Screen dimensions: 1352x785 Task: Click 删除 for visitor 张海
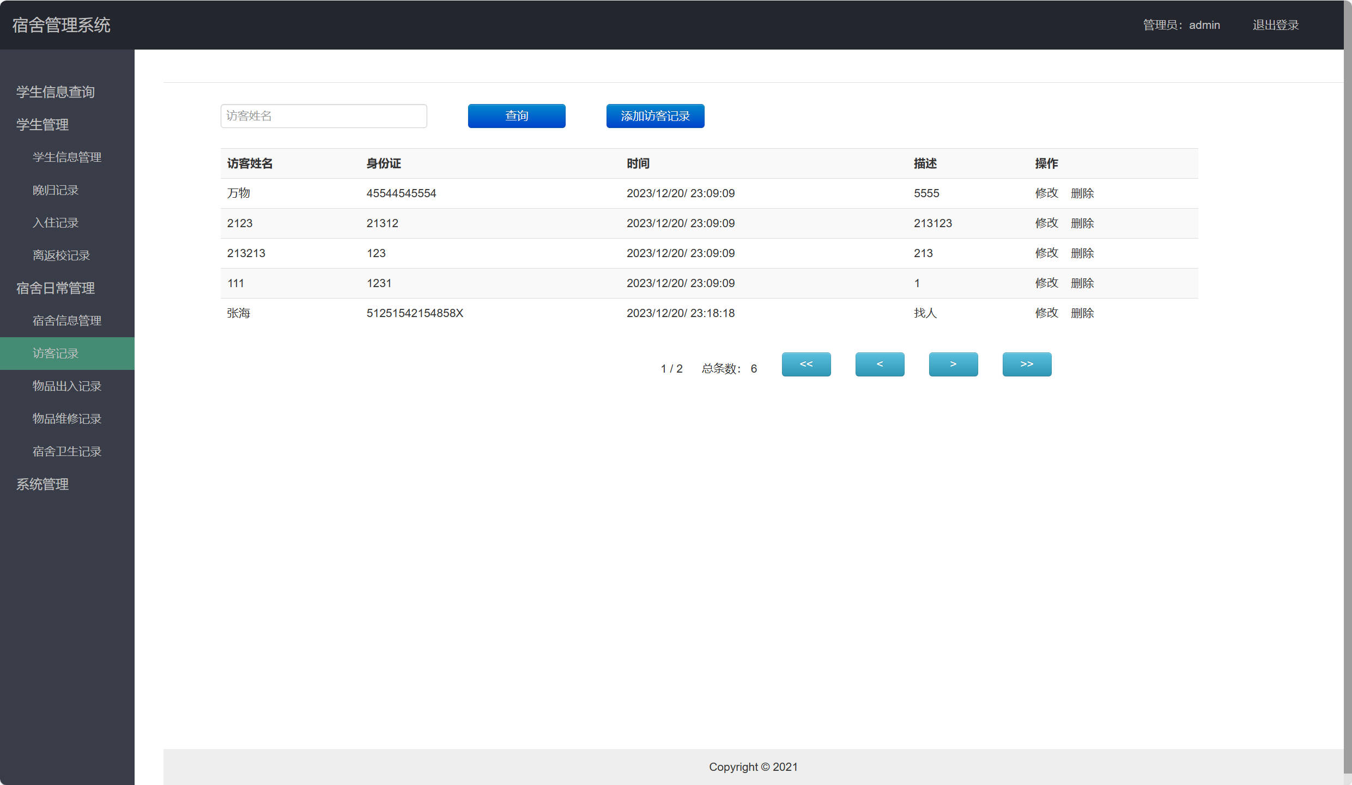1082,313
